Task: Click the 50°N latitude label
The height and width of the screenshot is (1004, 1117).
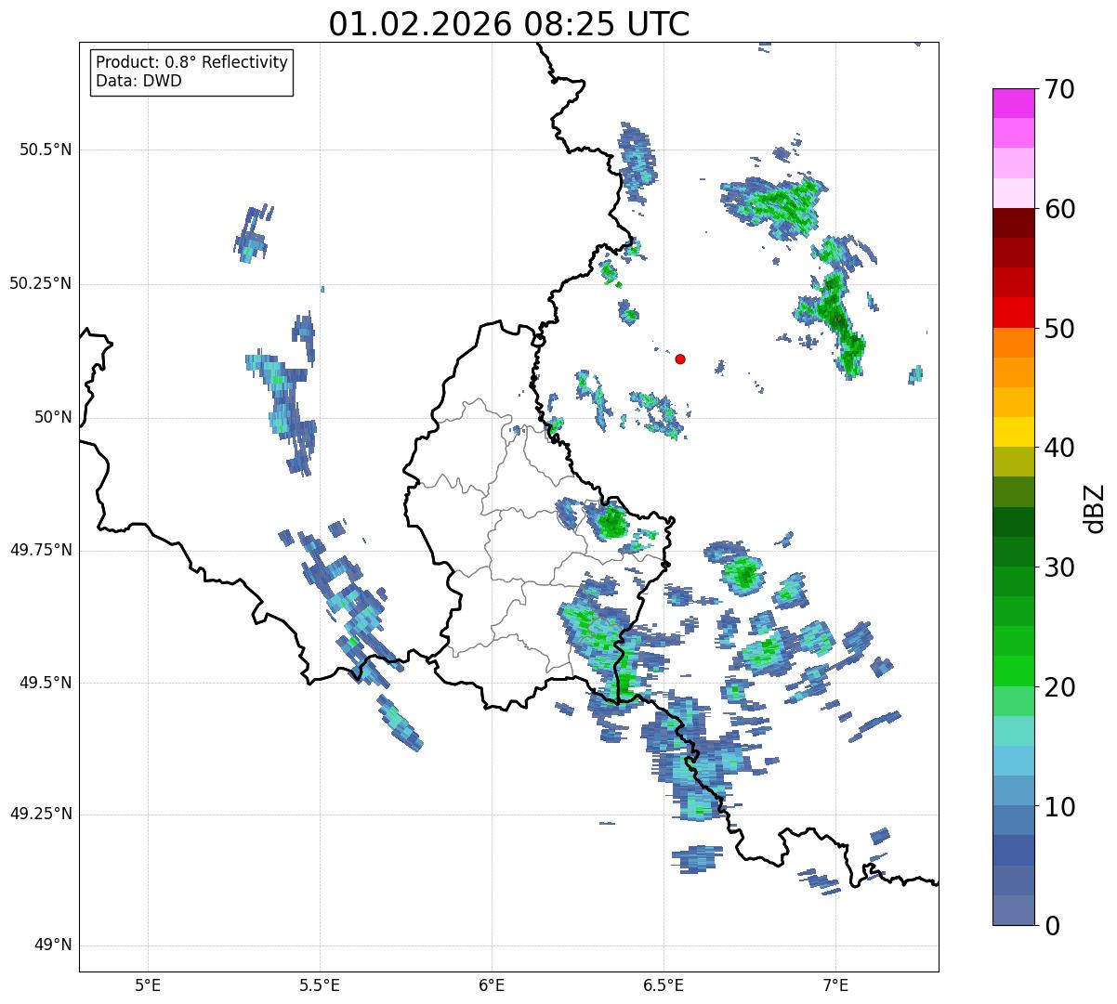Action: point(53,417)
